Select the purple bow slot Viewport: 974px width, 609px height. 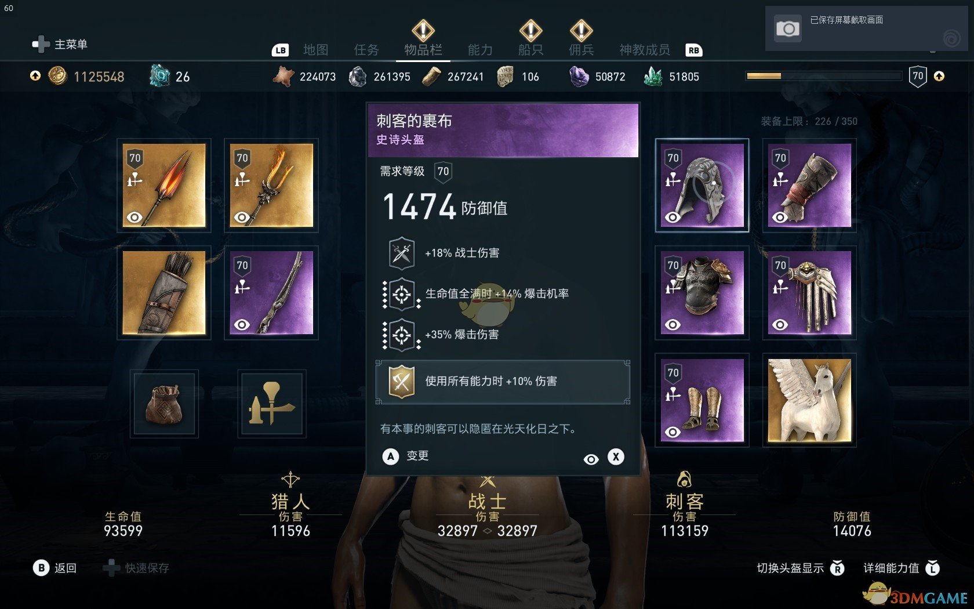271,293
